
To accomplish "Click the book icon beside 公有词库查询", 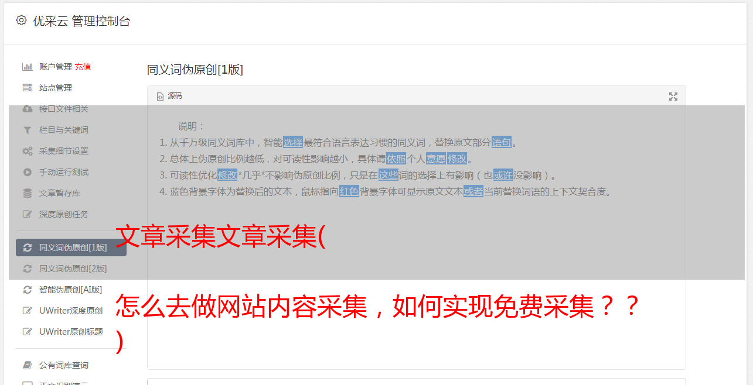I will (x=27, y=365).
